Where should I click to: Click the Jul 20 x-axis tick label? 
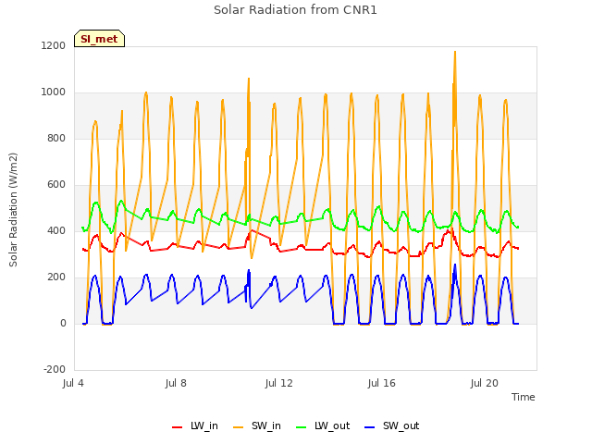click(485, 383)
